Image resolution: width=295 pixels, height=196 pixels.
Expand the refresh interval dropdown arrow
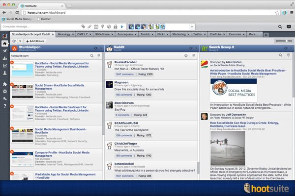[x=20, y=41]
